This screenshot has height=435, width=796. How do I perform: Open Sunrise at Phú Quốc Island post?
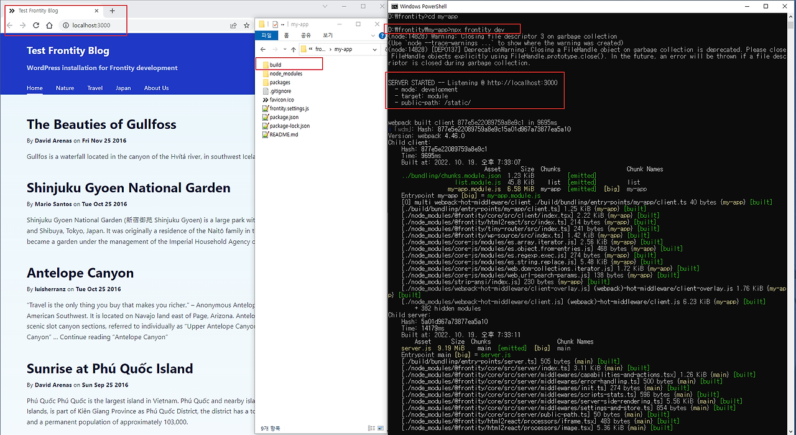109,368
